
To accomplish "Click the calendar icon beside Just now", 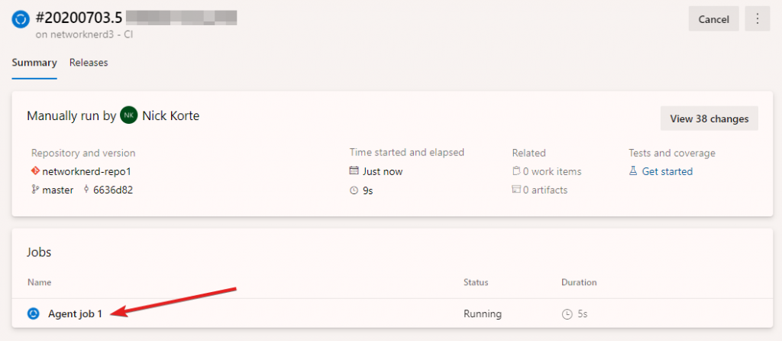I will pos(354,171).
